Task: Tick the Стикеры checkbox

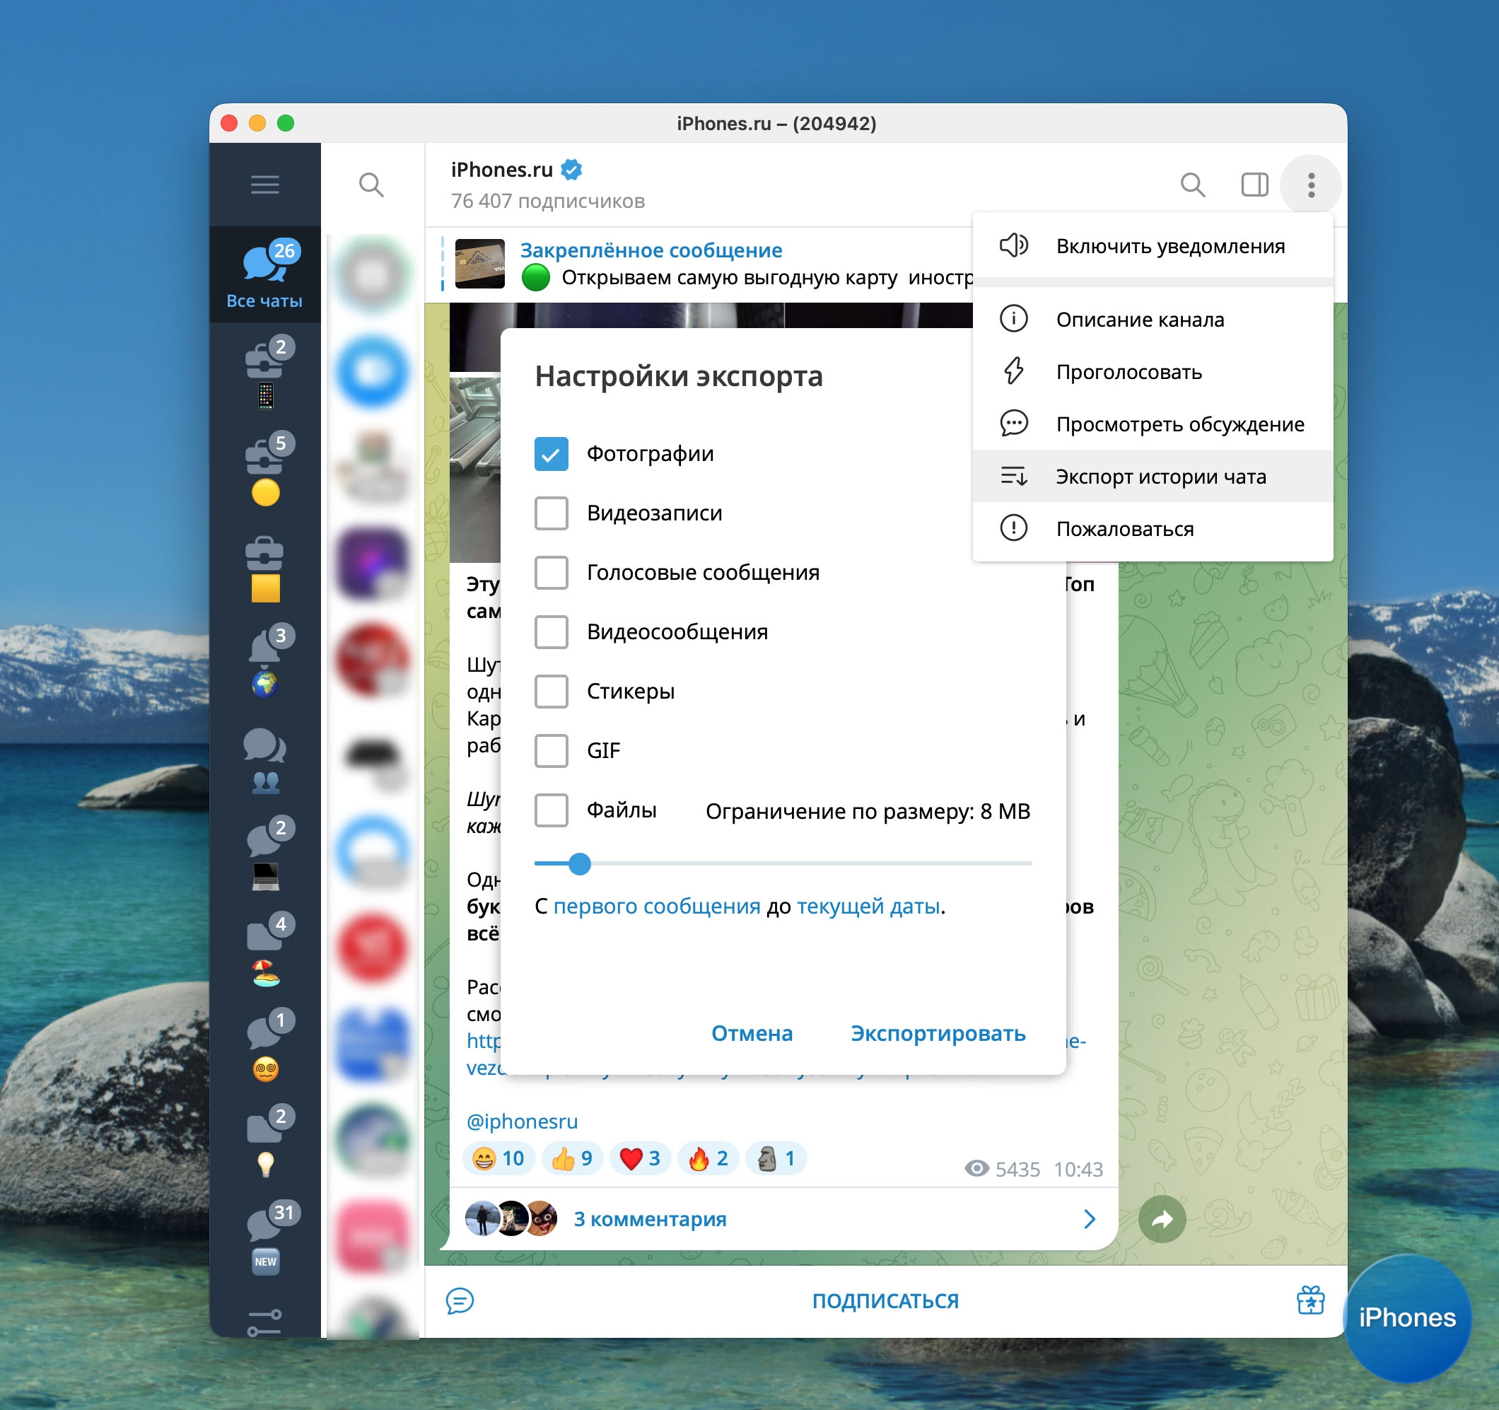Action: click(552, 692)
